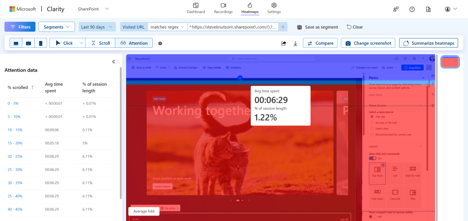Click the heatmap info icon beside Attention
Image resolution: width=468 pixels, height=221 pixels.
tap(160, 43)
